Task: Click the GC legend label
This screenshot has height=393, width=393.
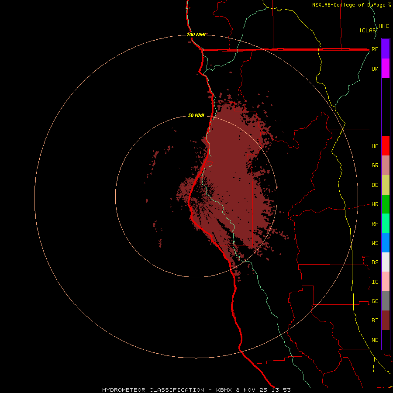Action: pos(375,301)
